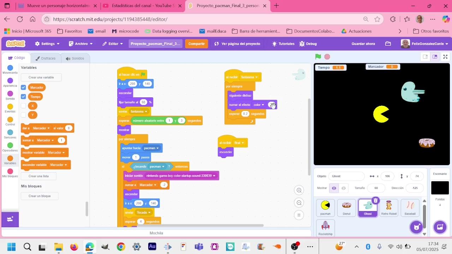Select the Movimiento block category
The height and width of the screenshot is (254, 452).
pyautogui.click(x=10, y=69)
